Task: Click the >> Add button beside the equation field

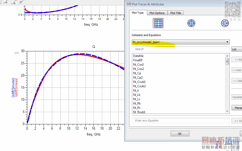Action: point(237,121)
